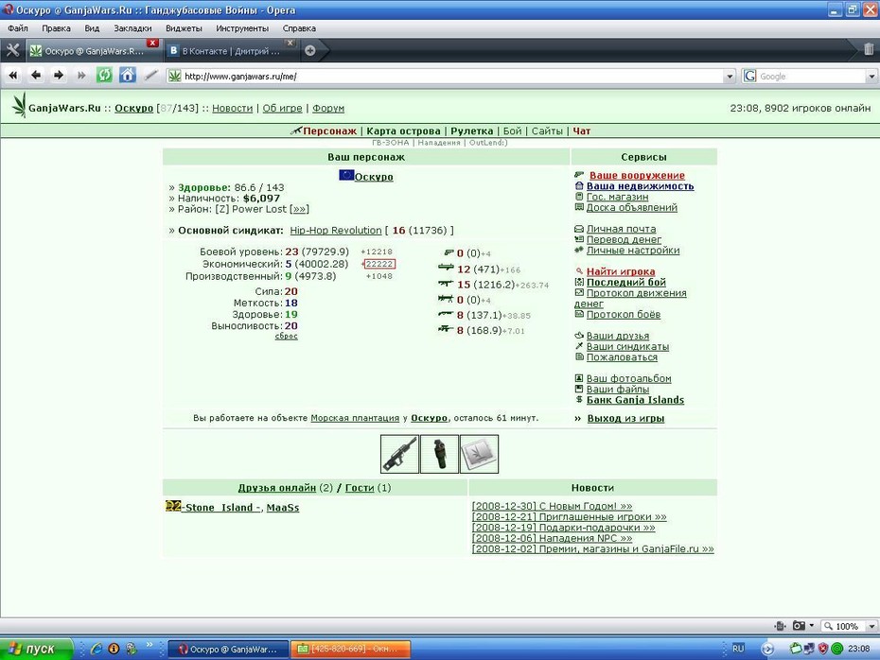Open the ganja leaf book item thumbnail

click(480, 454)
